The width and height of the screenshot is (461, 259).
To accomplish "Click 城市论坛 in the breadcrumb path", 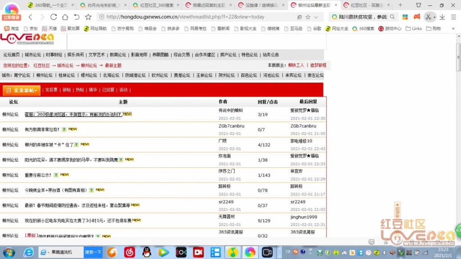I will coord(65,65).
